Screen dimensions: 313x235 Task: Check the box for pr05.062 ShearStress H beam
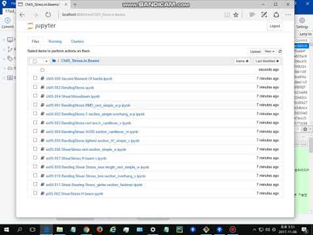point(35,193)
